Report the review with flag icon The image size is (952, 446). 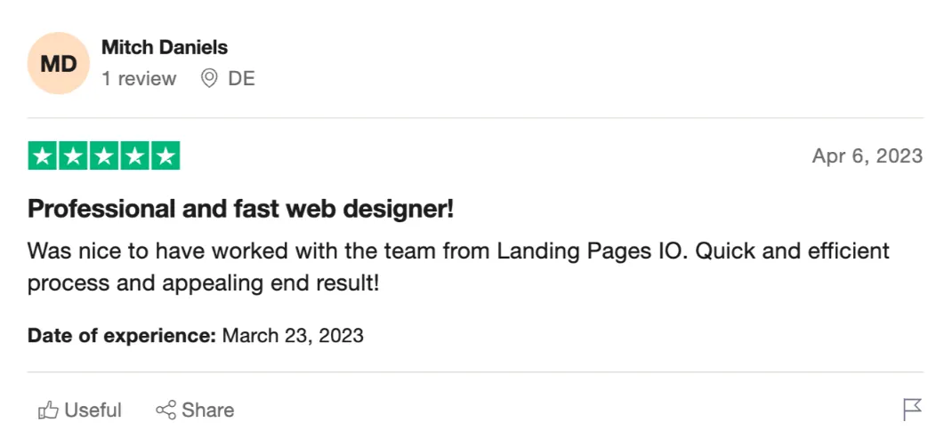coord(912,410)
